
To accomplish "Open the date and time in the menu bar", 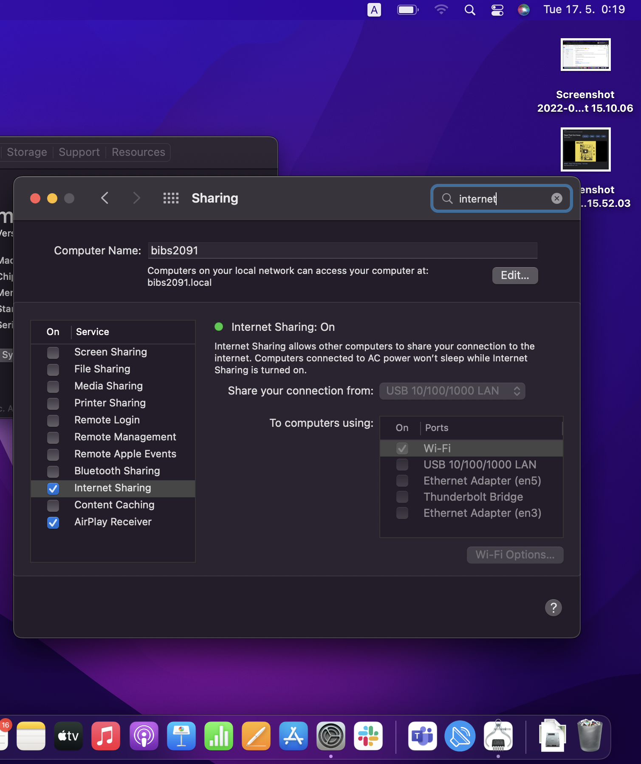I will click(x=584, y=10).
